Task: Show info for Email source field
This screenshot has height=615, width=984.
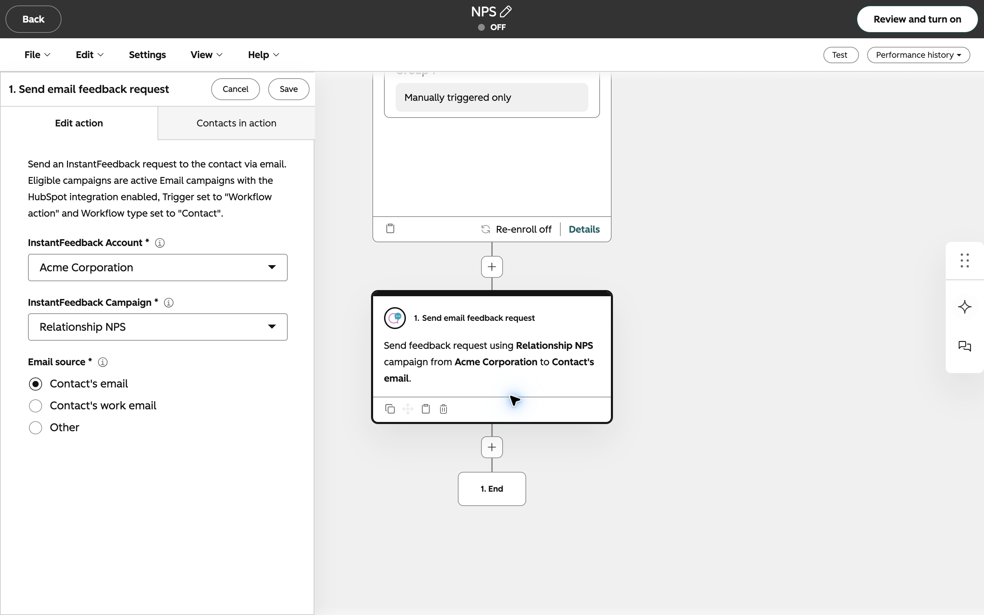Action: pos(103,362)
